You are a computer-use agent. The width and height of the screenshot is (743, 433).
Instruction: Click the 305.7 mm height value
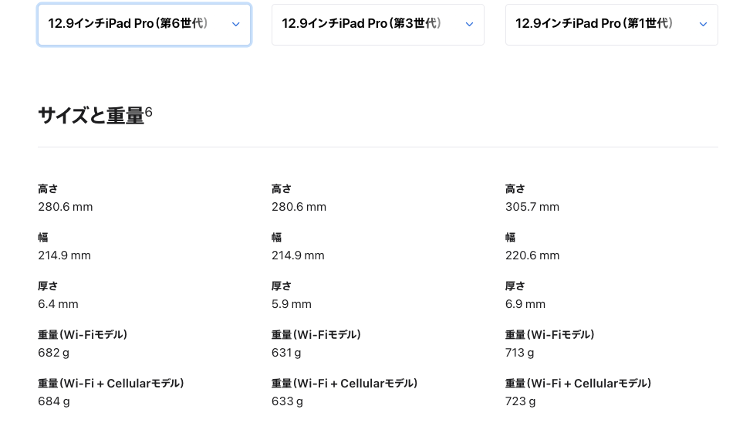532,207
